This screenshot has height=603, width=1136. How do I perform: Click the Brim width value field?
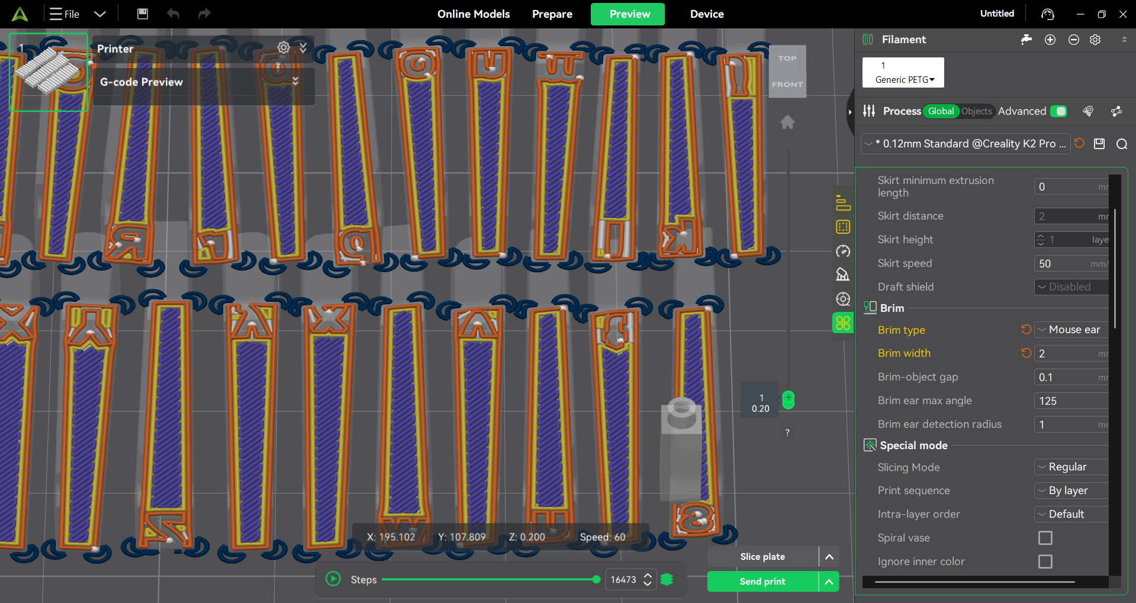pyautogui.click(x=1071, y=353)
